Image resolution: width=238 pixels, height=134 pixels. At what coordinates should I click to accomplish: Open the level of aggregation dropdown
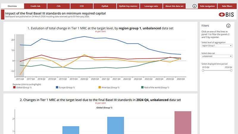click(217, 46)
